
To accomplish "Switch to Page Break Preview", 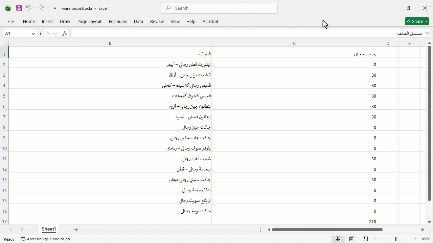I will coord(365,239).
